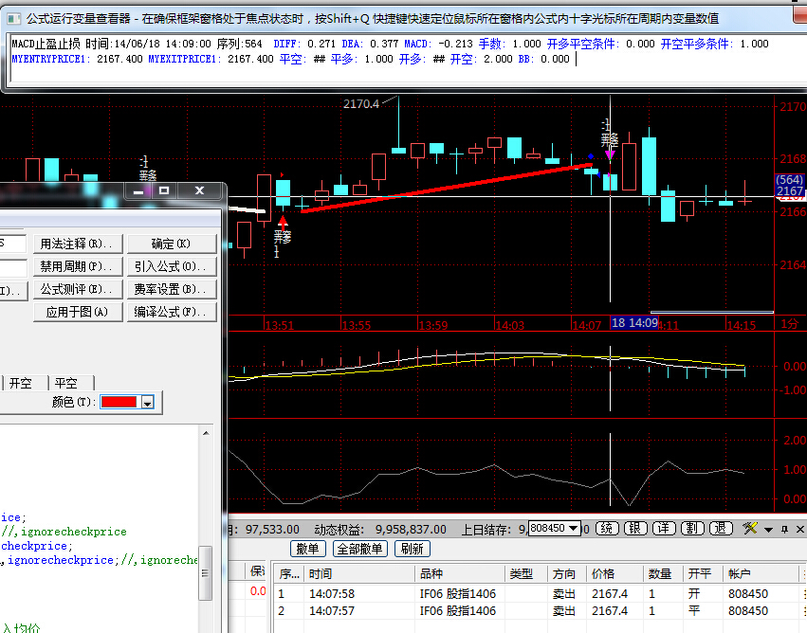This screenshot has width=807, height=633.
Task: Click the white input field beside 用法注释
Action: pos(12,244)
